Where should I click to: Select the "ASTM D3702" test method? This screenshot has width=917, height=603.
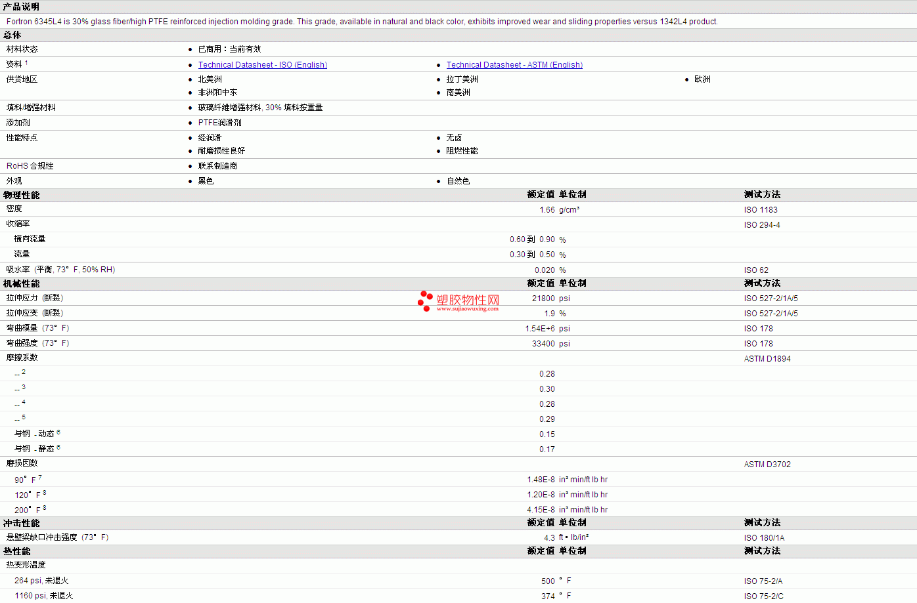point(767,465)
